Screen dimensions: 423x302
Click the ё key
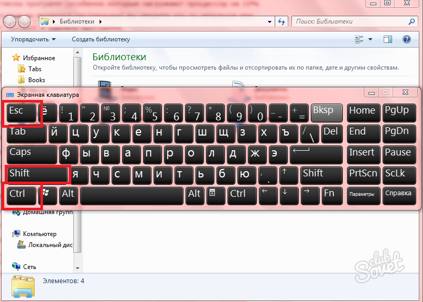coord(48,113)
